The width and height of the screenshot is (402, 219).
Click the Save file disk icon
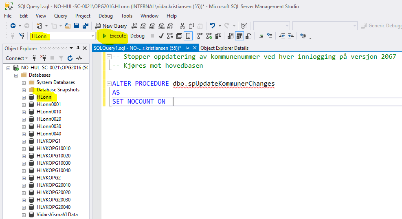77,26
